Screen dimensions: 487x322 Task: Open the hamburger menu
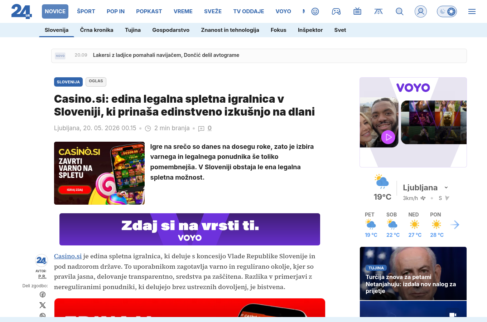pyautogui.click(x=472, y=11)
